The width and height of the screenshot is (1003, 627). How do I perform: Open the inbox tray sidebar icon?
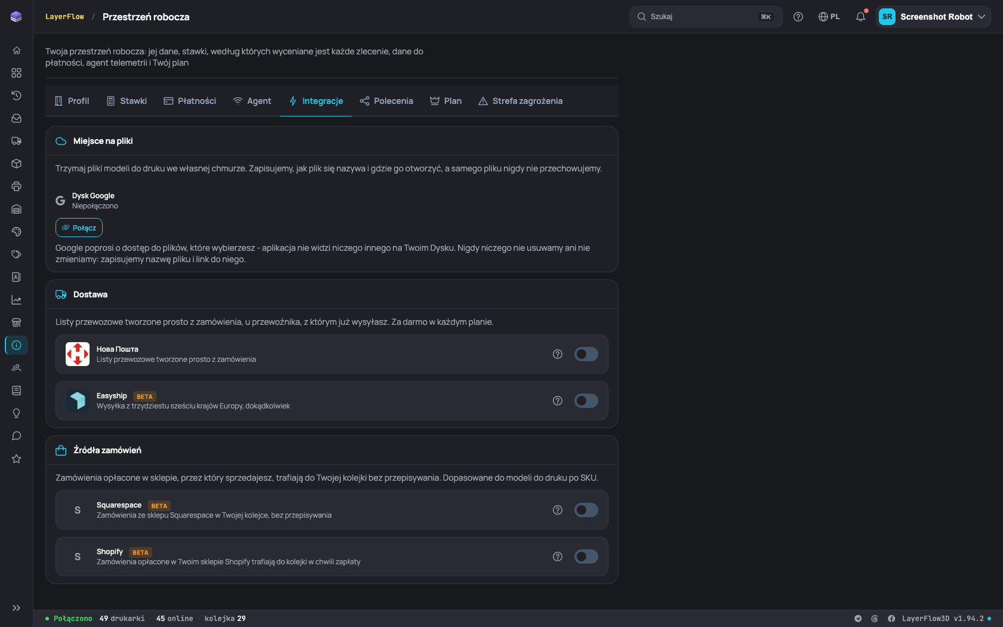point(16,118)
